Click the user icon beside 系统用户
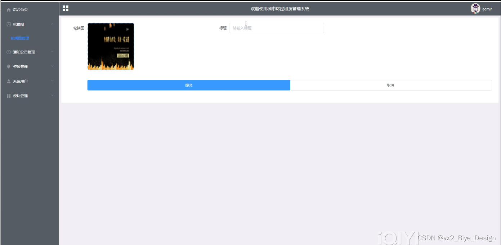Viewport: 501px width, 245px height. coord(9,82)
